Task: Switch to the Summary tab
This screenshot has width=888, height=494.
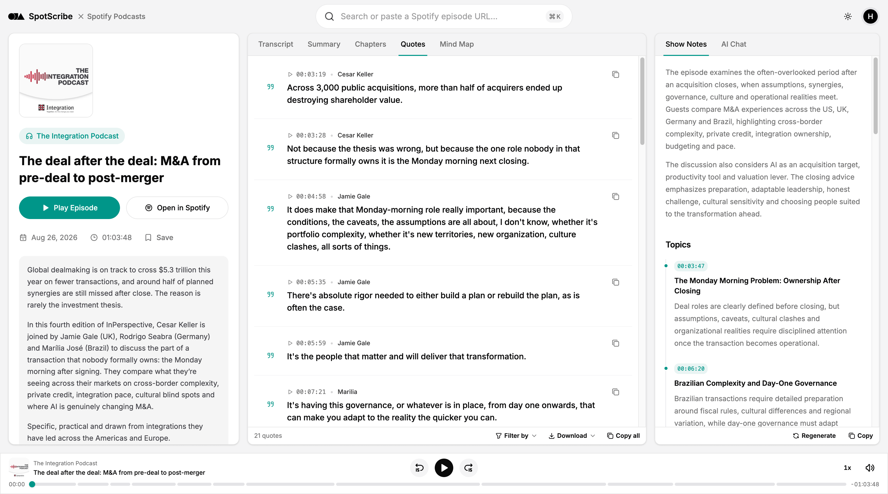Action: (324, 44)
